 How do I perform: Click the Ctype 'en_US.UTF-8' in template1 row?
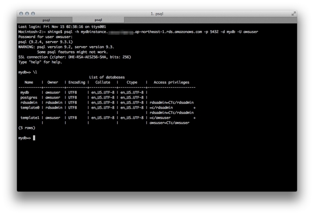[132, 118]
